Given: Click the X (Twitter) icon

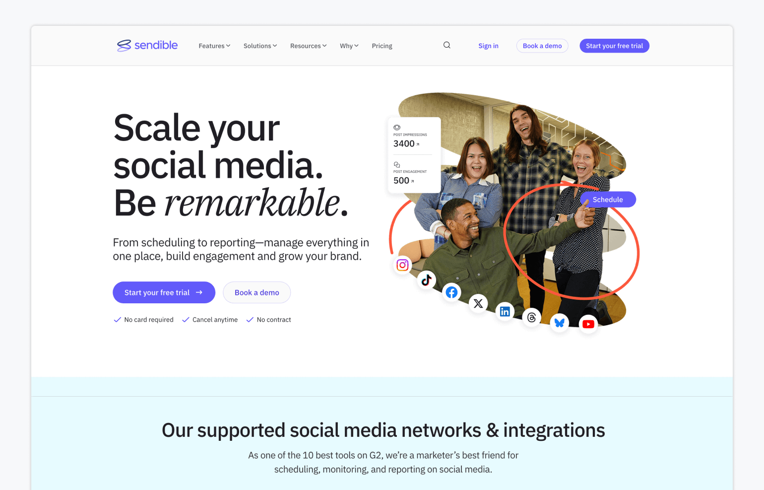Looking at the screenshot, I should pos(478,303).
